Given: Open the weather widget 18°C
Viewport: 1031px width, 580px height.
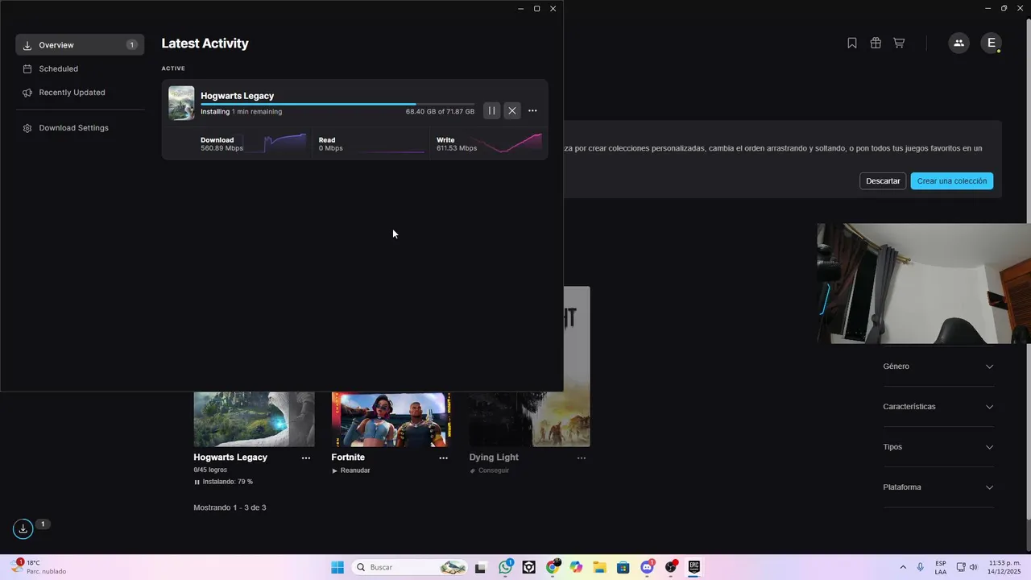Looking at the screenshot, I should [39, 567].
